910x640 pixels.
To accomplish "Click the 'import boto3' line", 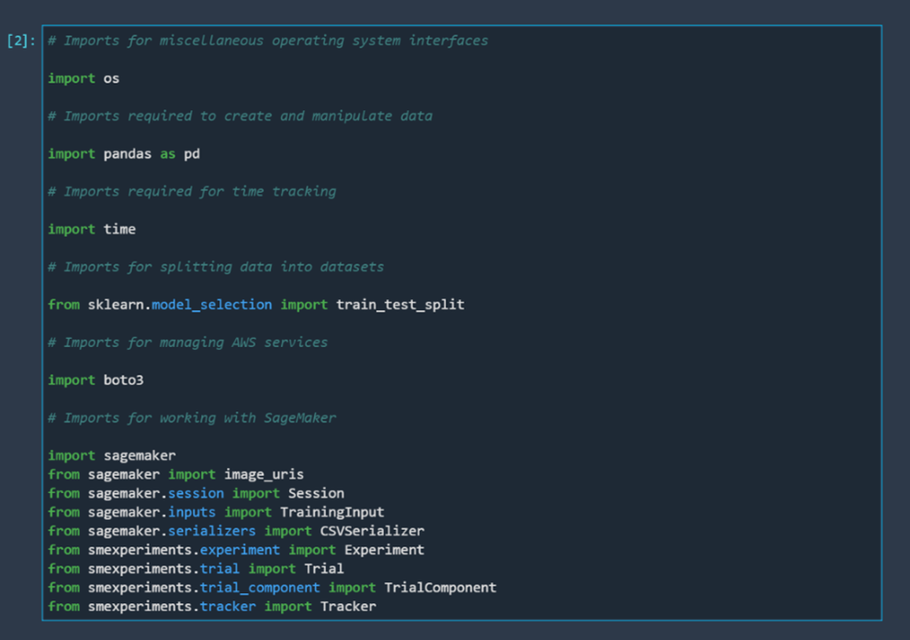I will pyautogui.click(x=95, y=380).
